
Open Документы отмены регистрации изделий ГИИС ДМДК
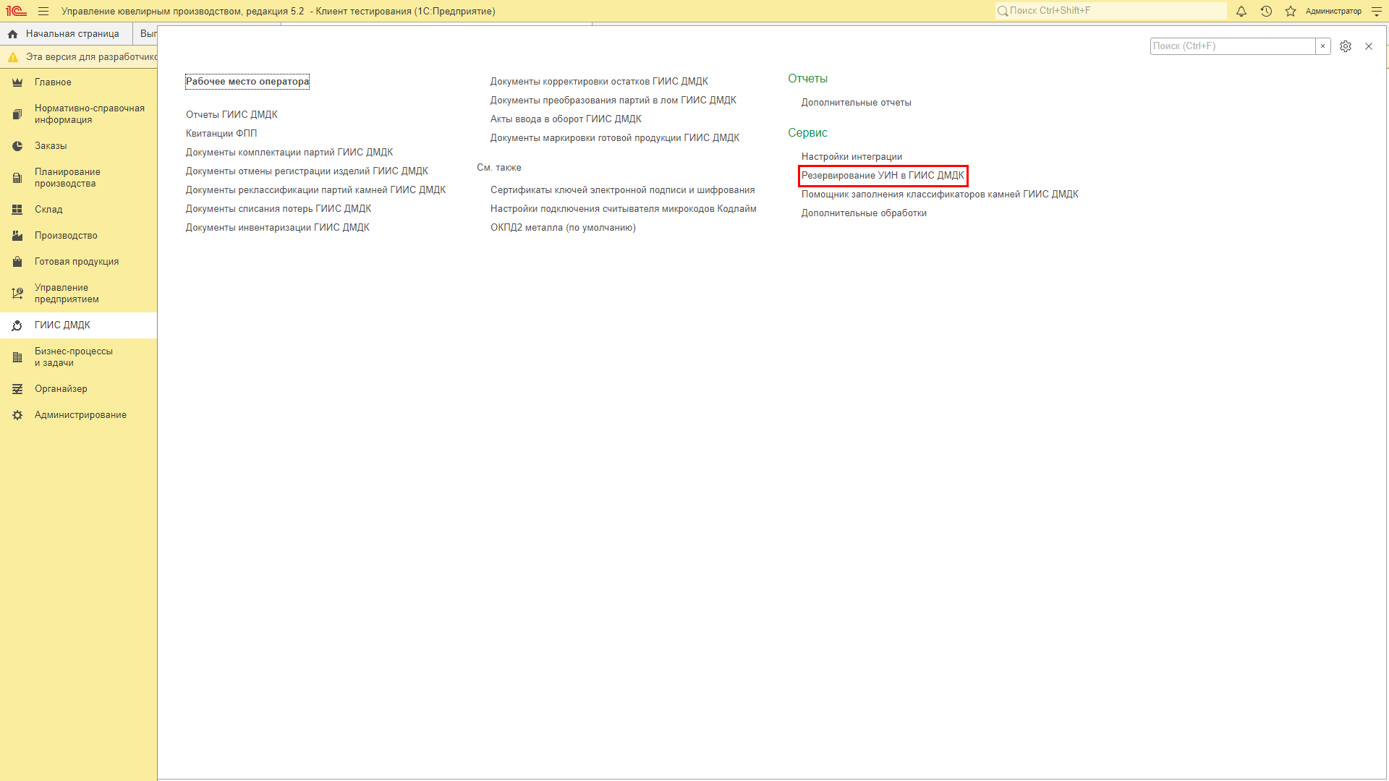(307, 171)
